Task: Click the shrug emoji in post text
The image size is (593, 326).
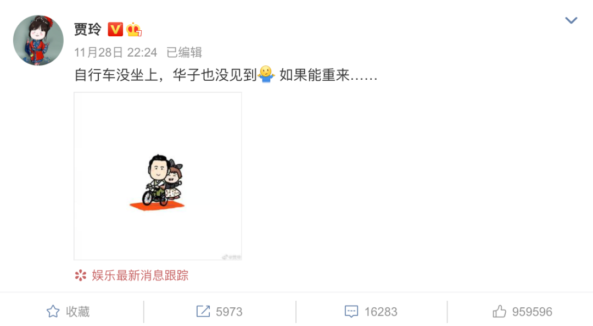Action: (x=266, y=74)
